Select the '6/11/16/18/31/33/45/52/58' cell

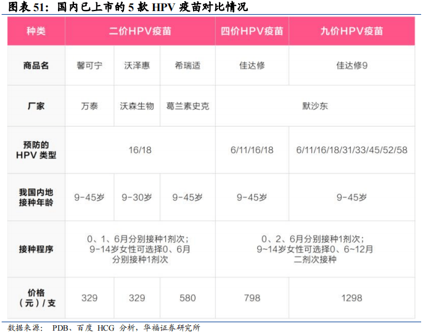click(x=351, y=150)
